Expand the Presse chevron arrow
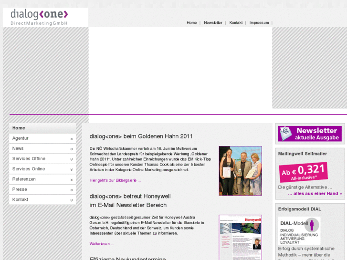 pos(72,190)
